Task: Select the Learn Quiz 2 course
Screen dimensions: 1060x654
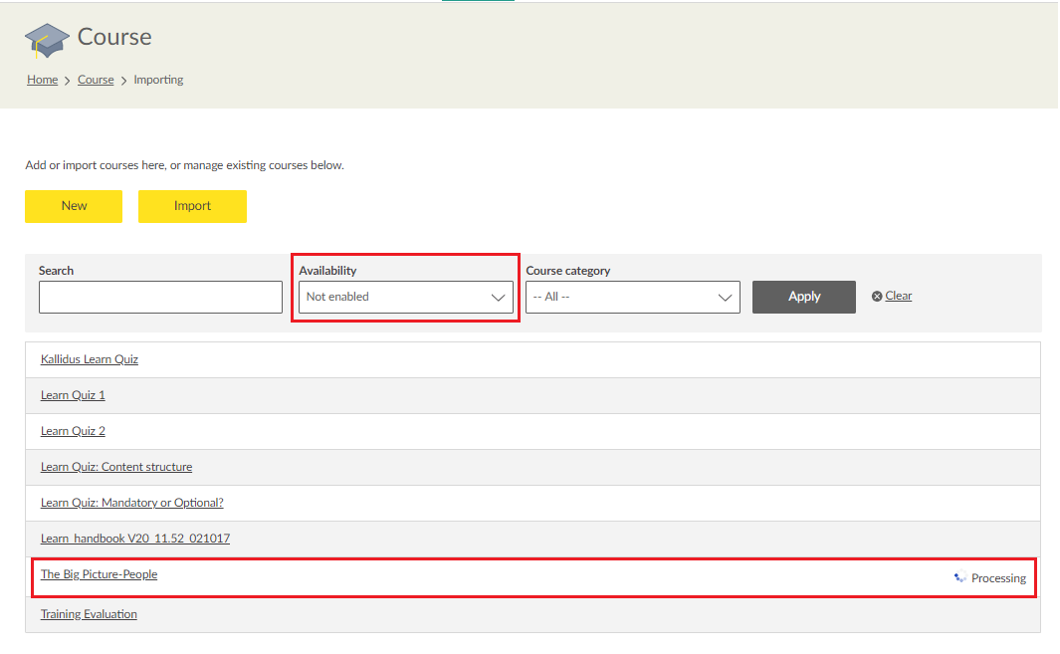Action: click(x=73, y=431)
